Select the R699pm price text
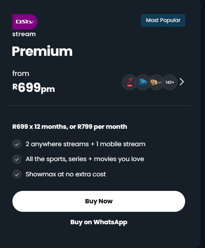Image resolution: width=205 pixels, height=248 pixels. click(x=34, y=88)
